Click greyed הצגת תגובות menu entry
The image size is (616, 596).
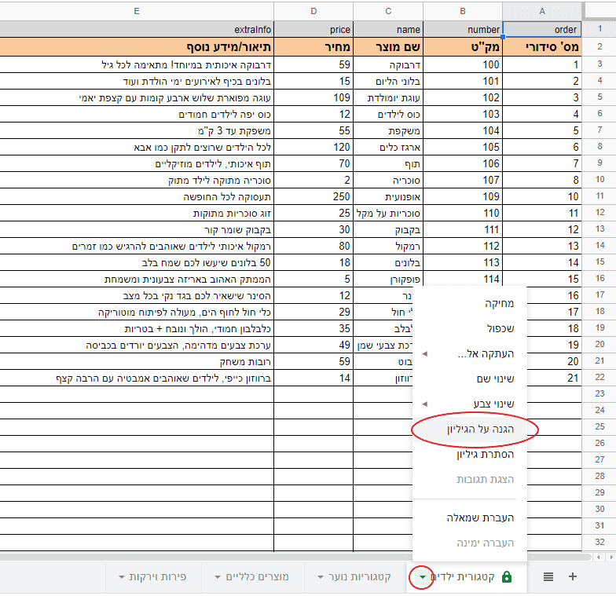pos(470,479)
